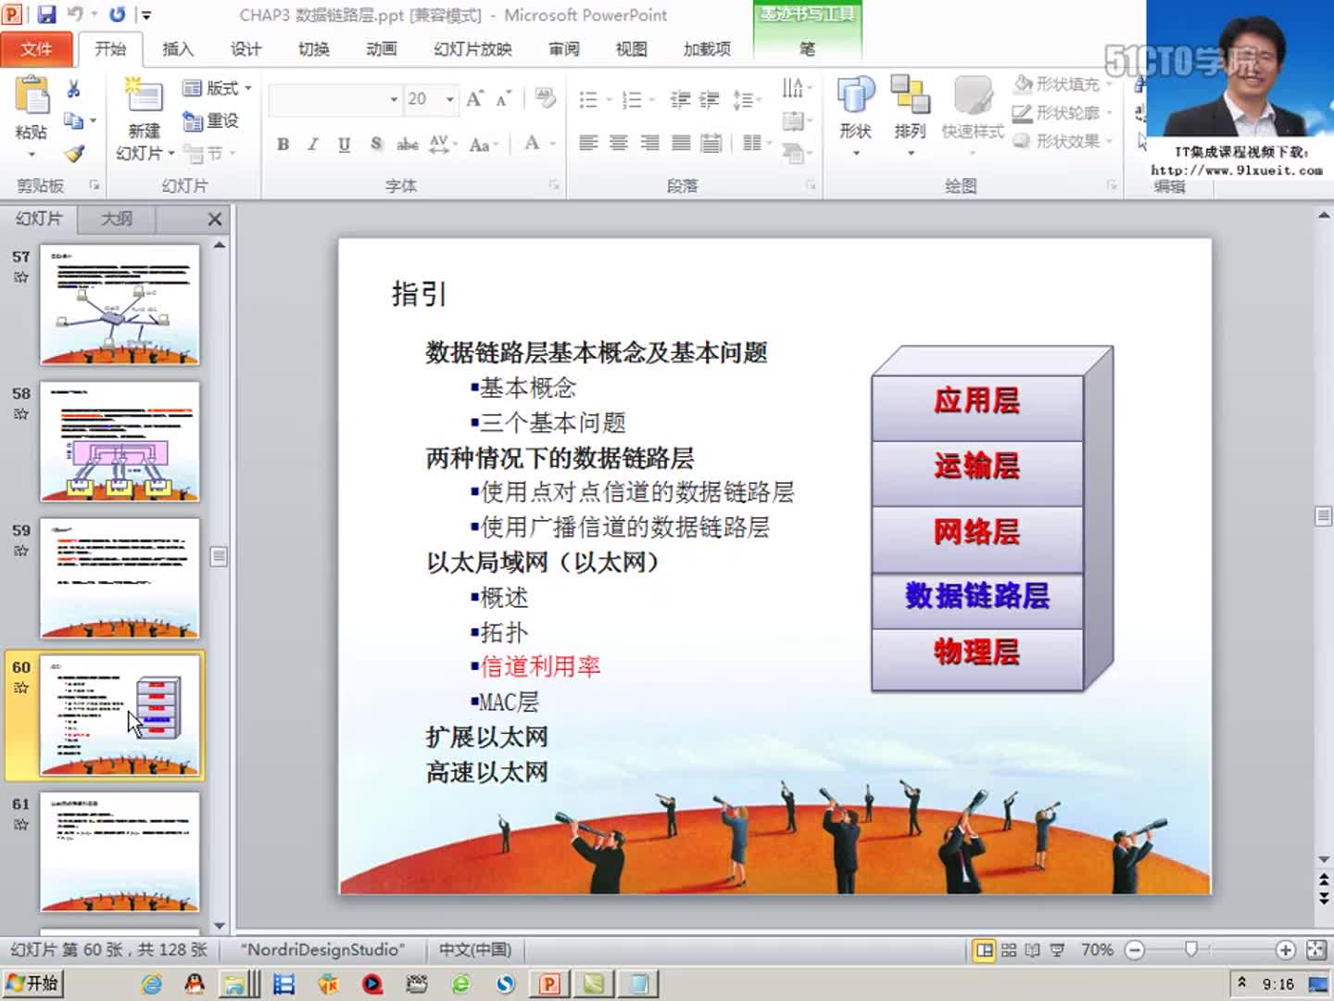Viewport: 1334px width, 1001px height.
Task: Undo the last action
Action: tap(75, 15)
